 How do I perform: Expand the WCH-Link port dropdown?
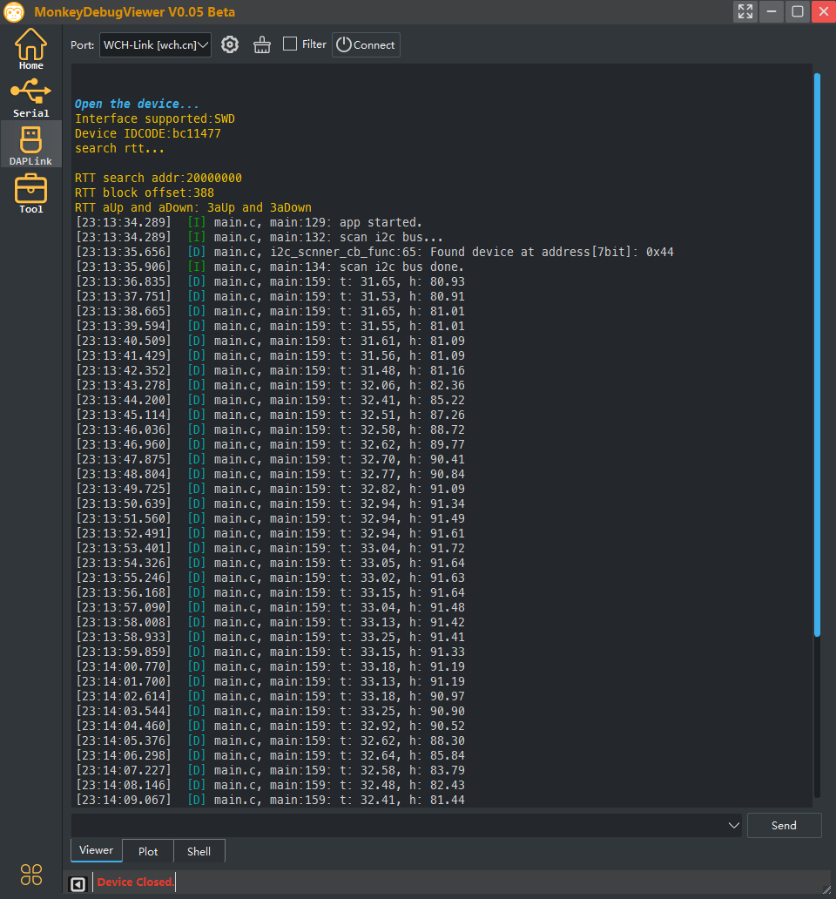click(155, 44)
